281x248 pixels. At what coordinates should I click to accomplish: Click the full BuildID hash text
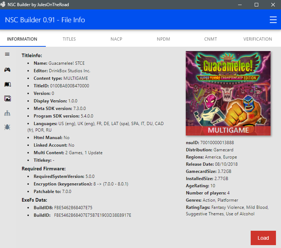pos(93,215)
